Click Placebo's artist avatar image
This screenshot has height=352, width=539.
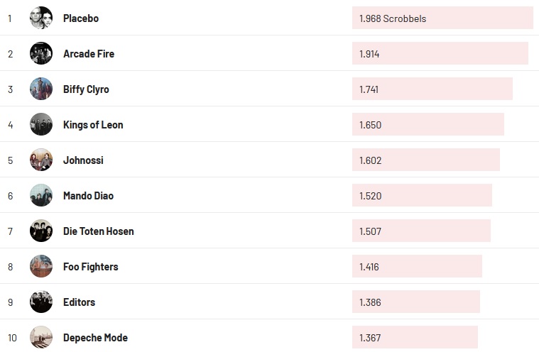(x=41, y=18)
